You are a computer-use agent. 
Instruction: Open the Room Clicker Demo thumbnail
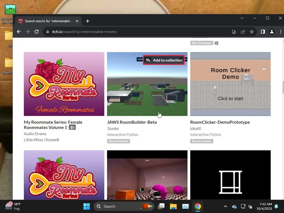(x=230, y=84)
